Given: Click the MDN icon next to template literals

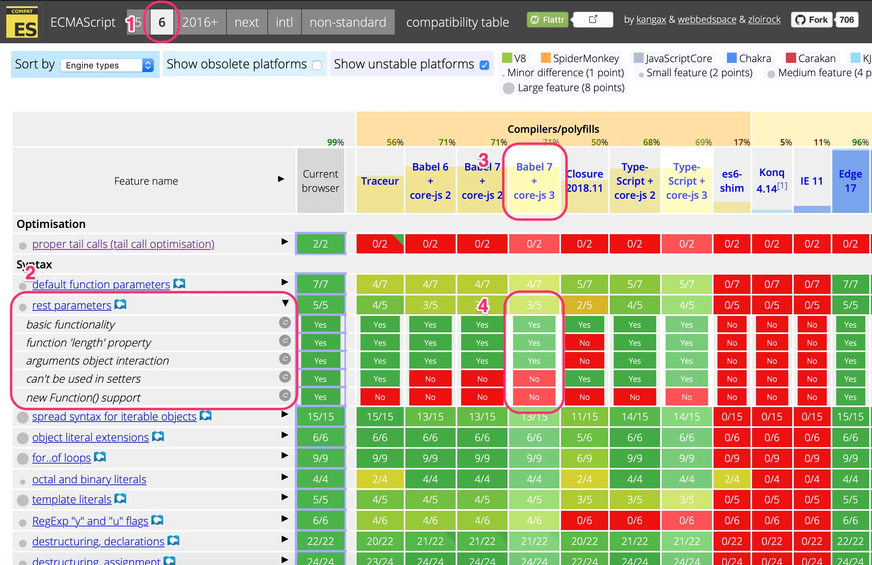Looking at the screenshot, I should coord(120,499).
